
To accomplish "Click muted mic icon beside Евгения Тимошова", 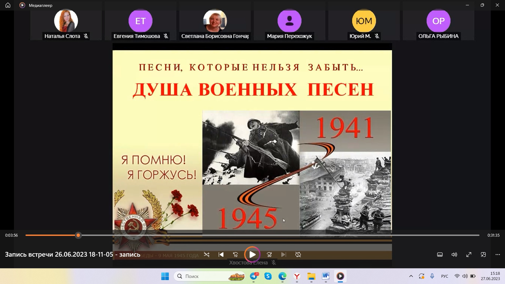I will click(166, 36).
